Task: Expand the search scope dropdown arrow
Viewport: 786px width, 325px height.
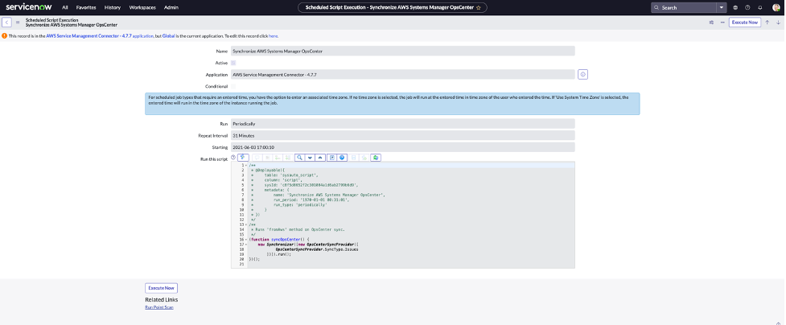Action: click(722, 7)
